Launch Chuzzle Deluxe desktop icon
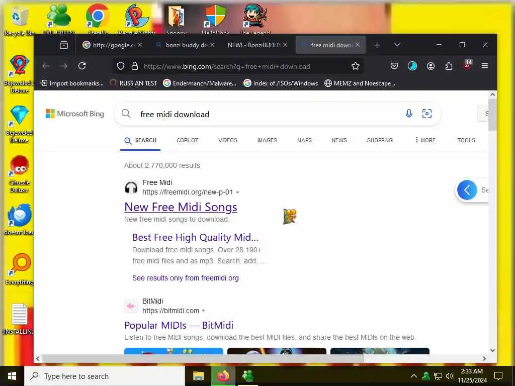The height and width of the screenshot is (386, 515). point(19,174)
